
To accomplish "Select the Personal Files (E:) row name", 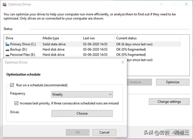I will (23, 54).
